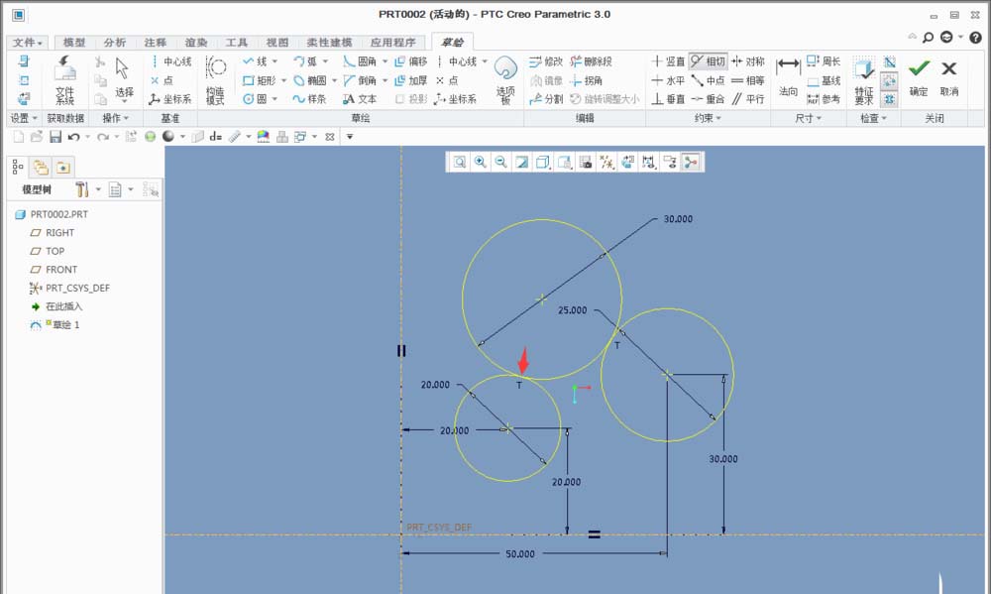Select the 圆 (Circle) sketch tool
This screenshot has width=991, height=594.
256,99
